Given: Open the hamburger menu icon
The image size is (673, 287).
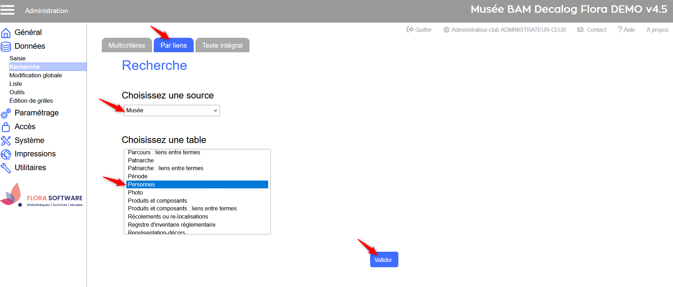Looking at the screenshot, I should 7,10.
